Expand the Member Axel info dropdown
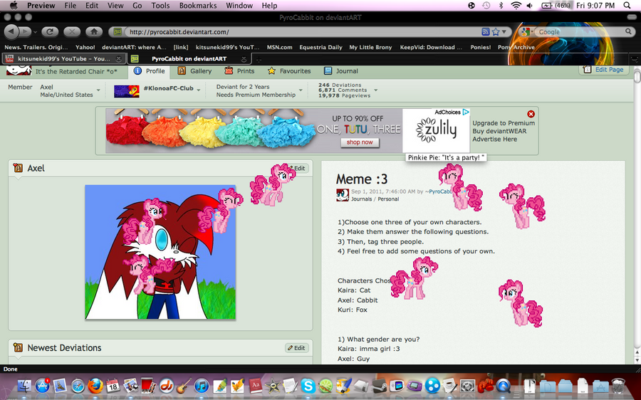The width and height of the screenshot is (641, 400). [98, 90]
